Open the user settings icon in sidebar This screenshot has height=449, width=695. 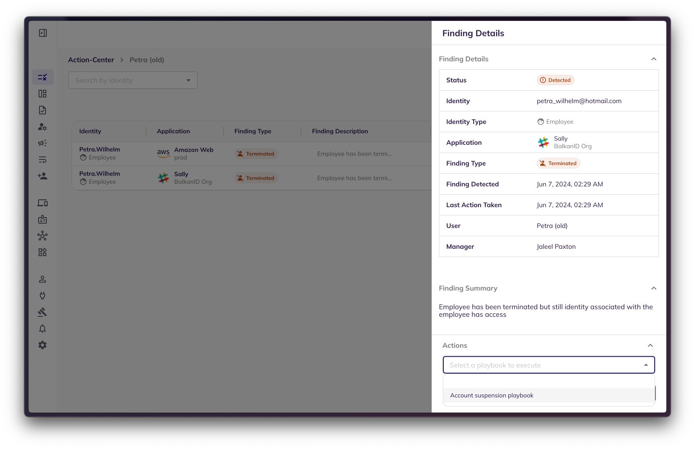42,127
